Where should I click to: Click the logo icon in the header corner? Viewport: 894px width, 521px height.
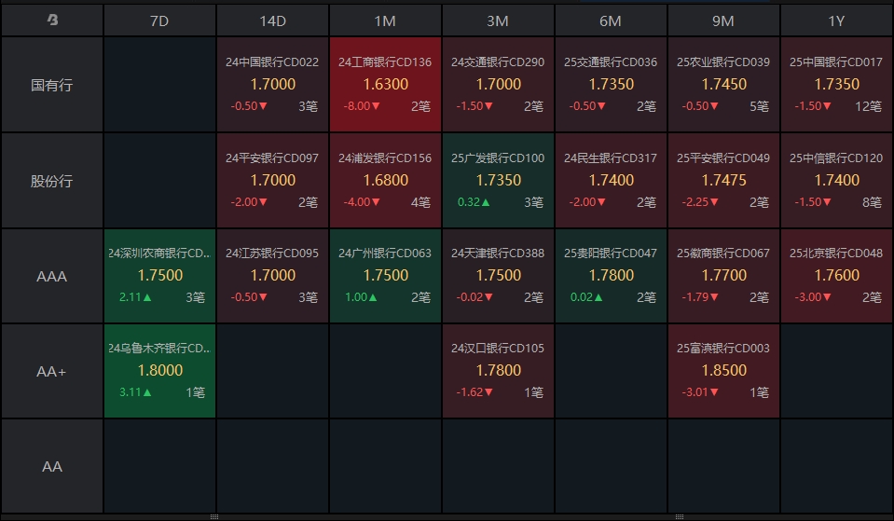(x=52, y=20)
